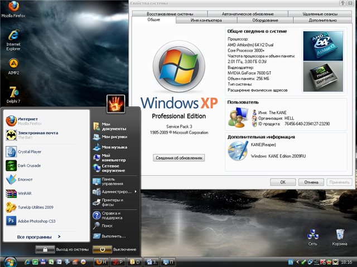Viewport: 357px width, 267px height.
Task: Expand Все программы list
Action: 38,237
